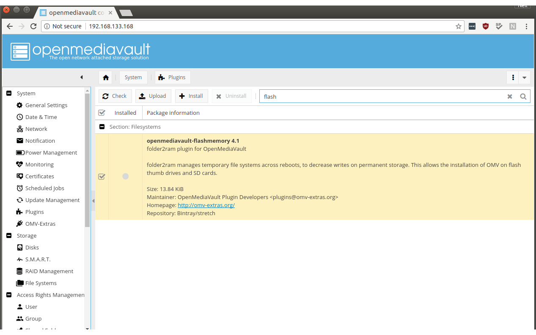Collapse the Storage tree section
Viewport: 536px width, 335px height.
[9, 235]
